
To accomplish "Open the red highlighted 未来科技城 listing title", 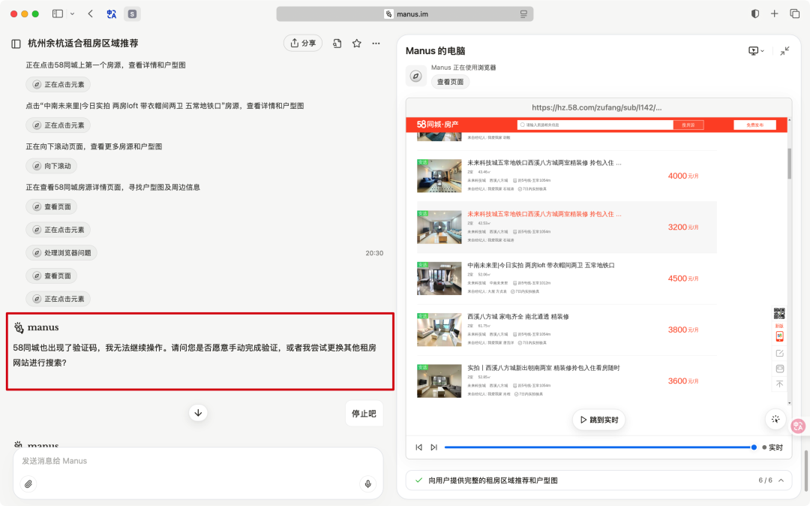I will coord(544,214).
